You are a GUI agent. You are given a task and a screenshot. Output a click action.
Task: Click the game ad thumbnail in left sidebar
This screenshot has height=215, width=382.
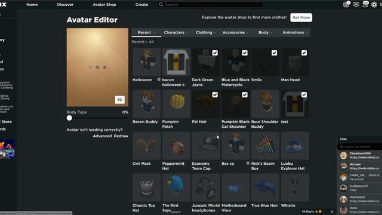[x=7, y=149]
